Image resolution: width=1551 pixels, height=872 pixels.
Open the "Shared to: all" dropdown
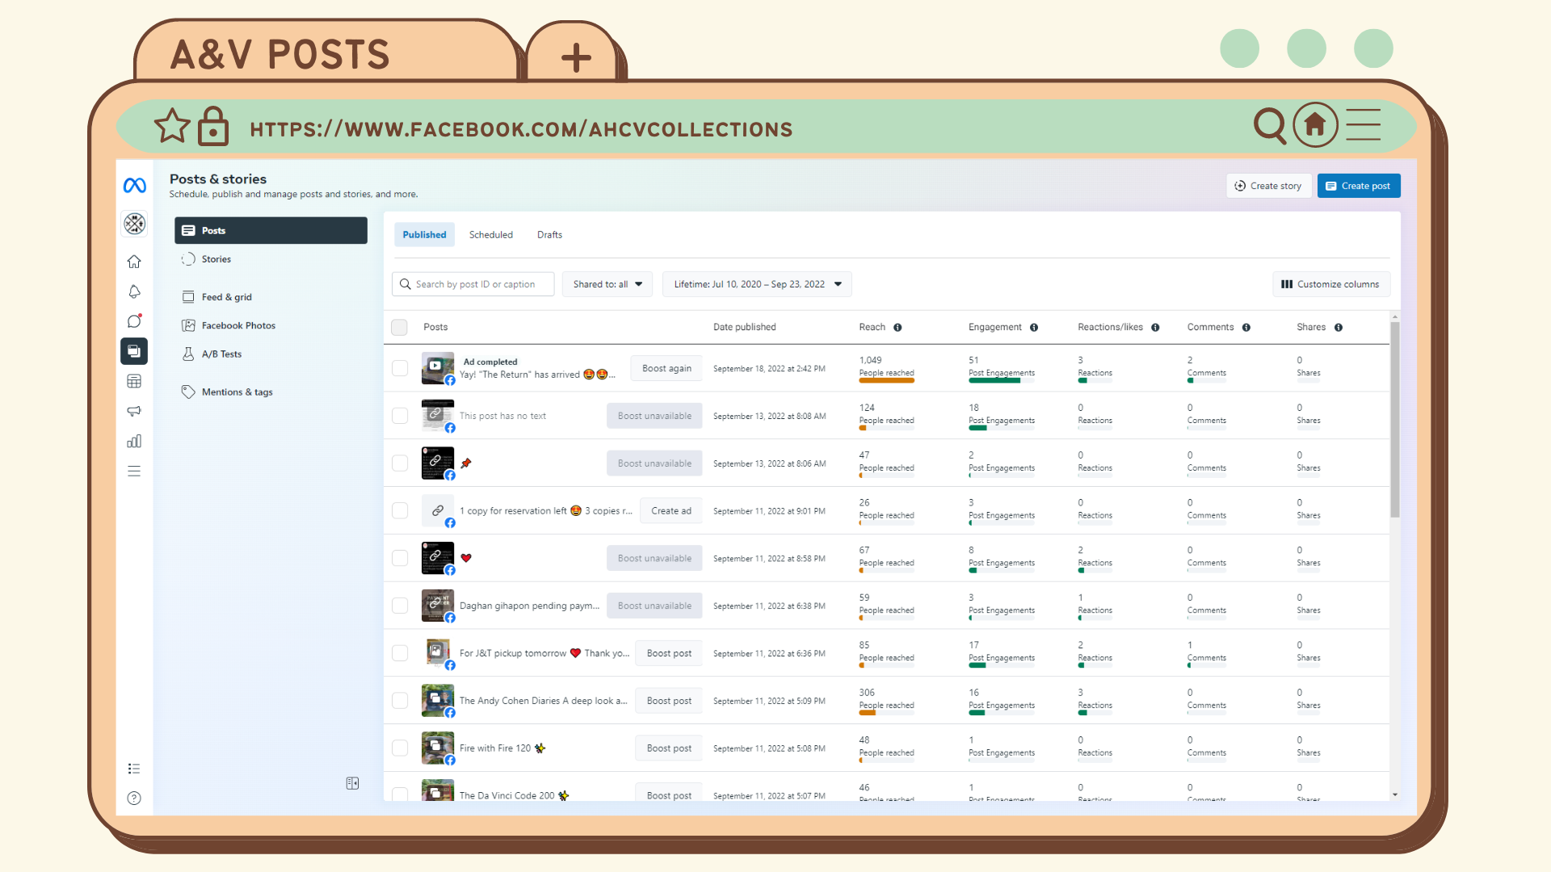click(607, 284)
